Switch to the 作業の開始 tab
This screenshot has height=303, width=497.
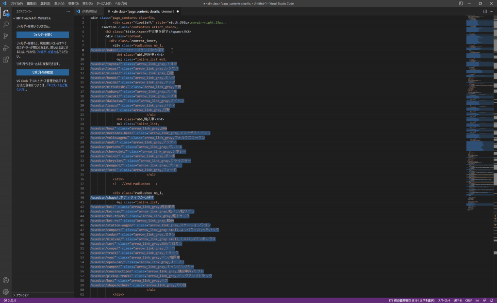pyautogui.click(x=89, y=12)
